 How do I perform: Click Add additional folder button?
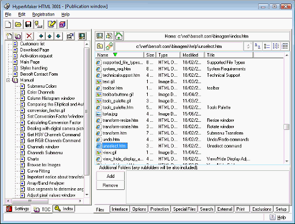tap(110, 176)
